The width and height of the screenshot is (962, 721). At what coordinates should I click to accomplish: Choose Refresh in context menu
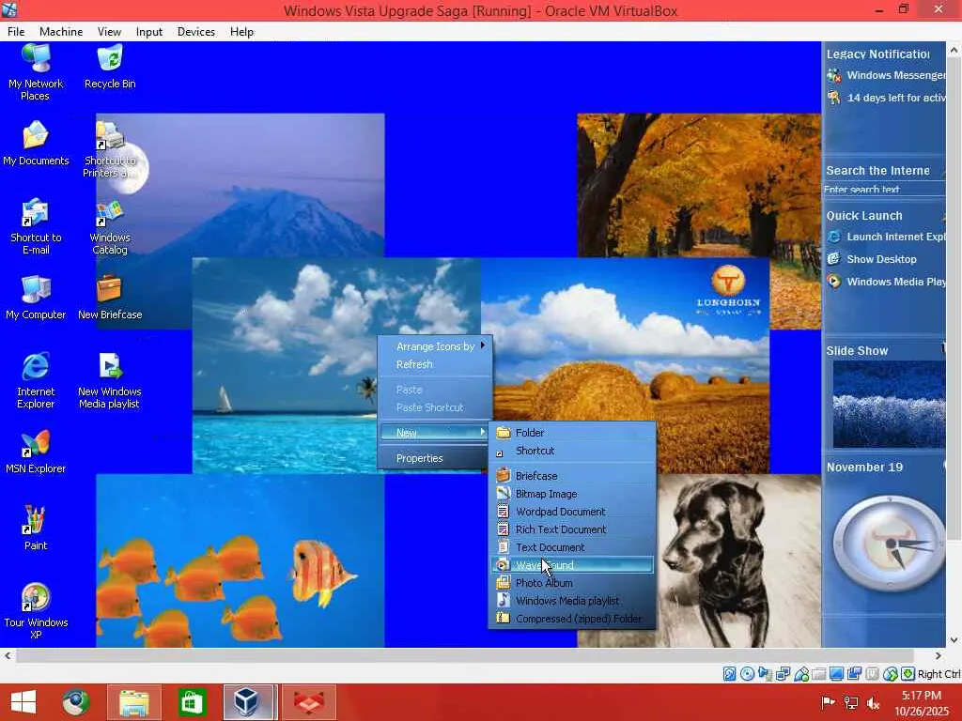(435, 364)
